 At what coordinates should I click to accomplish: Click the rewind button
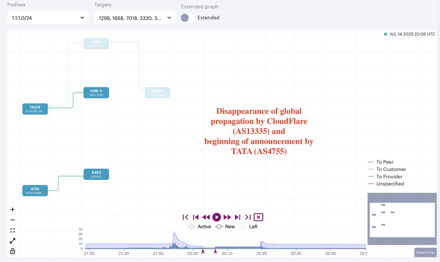click(206, 217)
